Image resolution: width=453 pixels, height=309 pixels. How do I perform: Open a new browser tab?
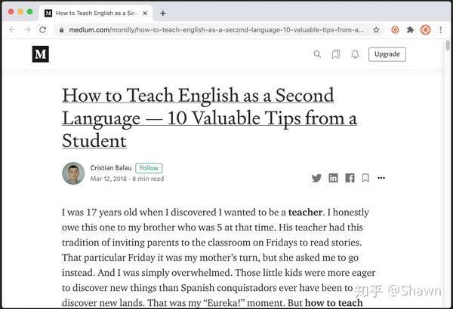coord(163,14)
